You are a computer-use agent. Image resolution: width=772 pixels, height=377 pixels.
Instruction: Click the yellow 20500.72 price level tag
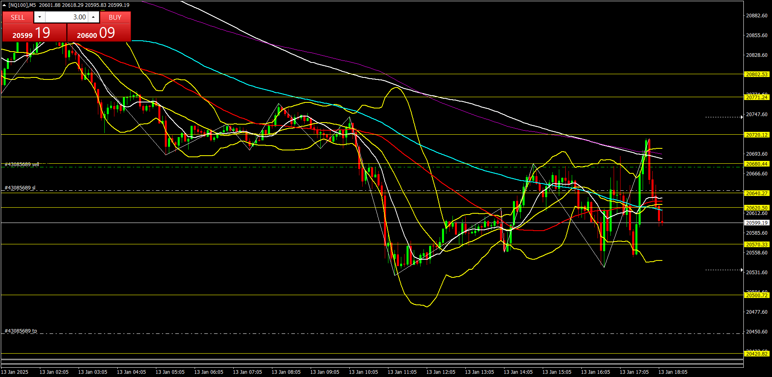click(x=756, y=296)
